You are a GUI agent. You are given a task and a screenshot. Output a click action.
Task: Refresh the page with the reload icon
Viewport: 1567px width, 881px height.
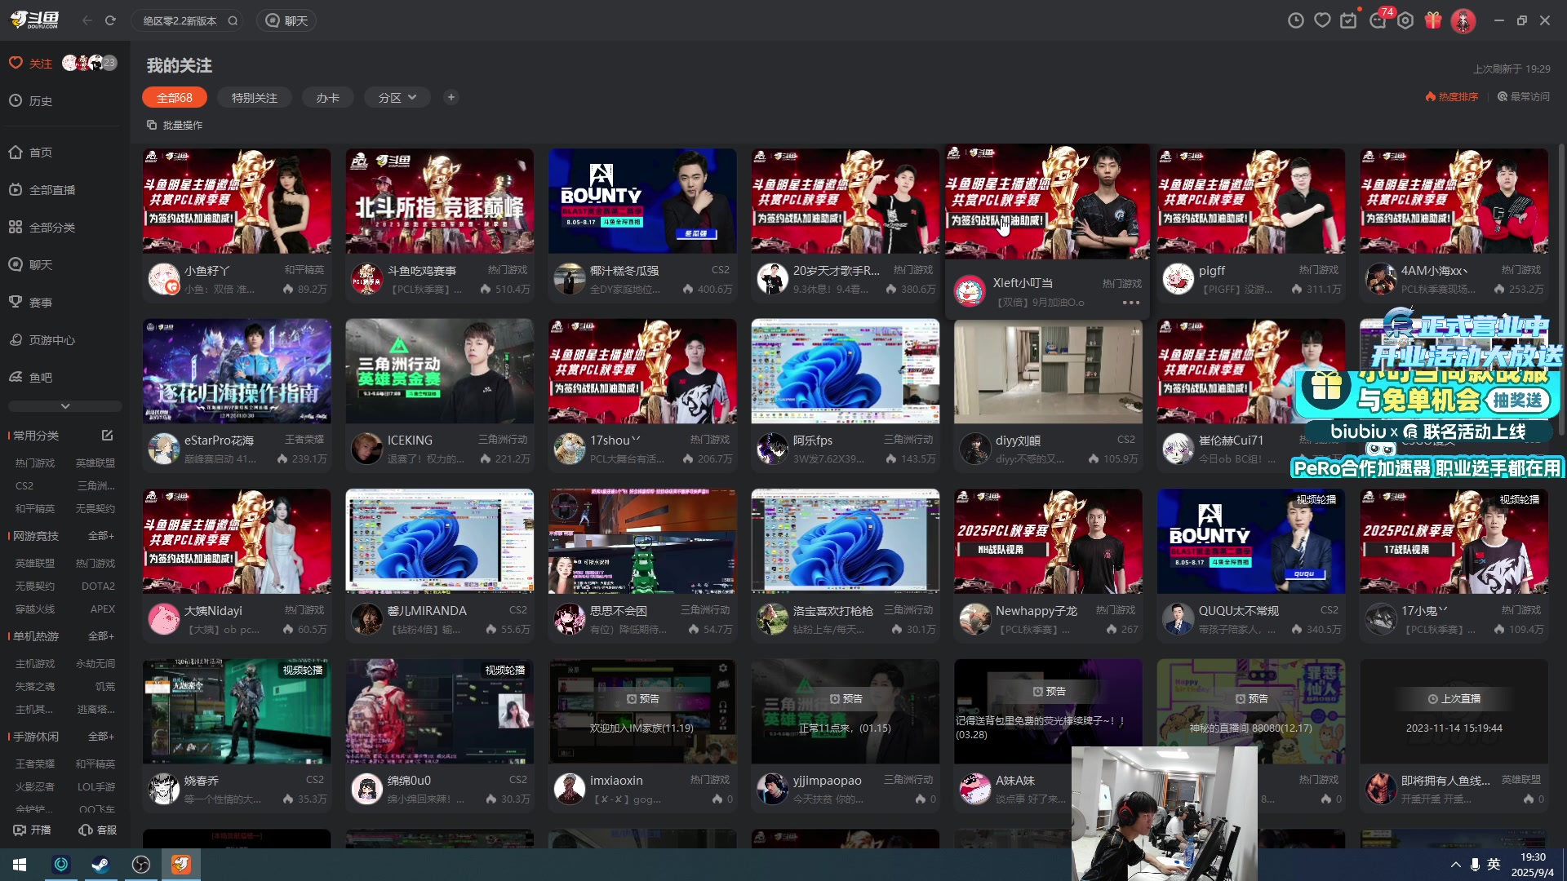(110, 20)
